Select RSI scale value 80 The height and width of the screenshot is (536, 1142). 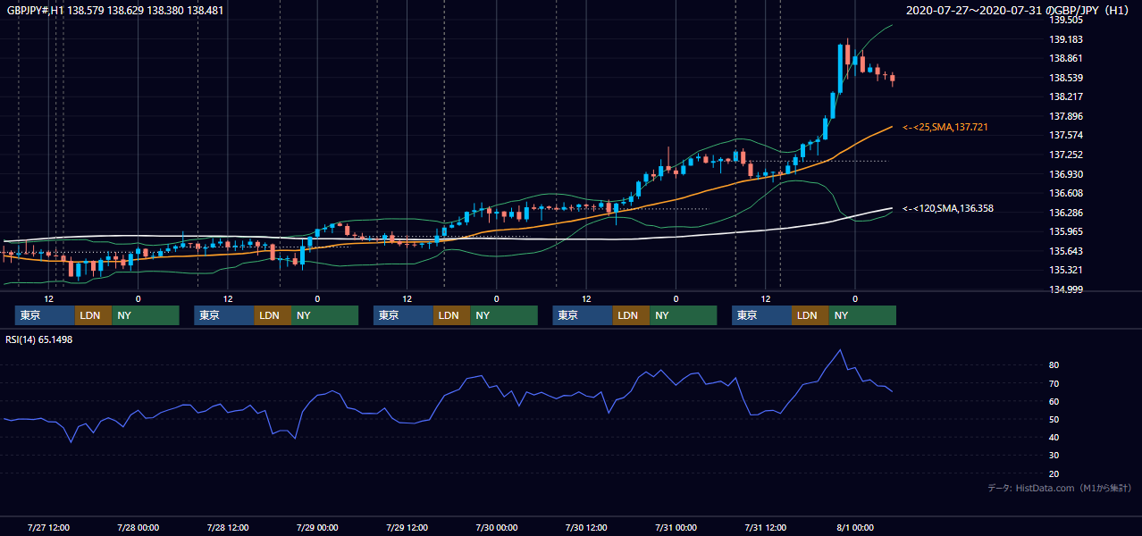[1054, 365]
